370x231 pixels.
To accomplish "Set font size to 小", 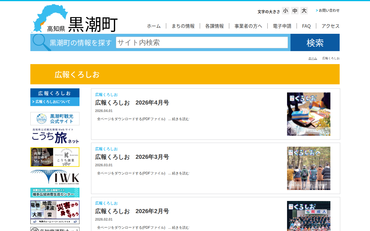I will coord(286,11).
